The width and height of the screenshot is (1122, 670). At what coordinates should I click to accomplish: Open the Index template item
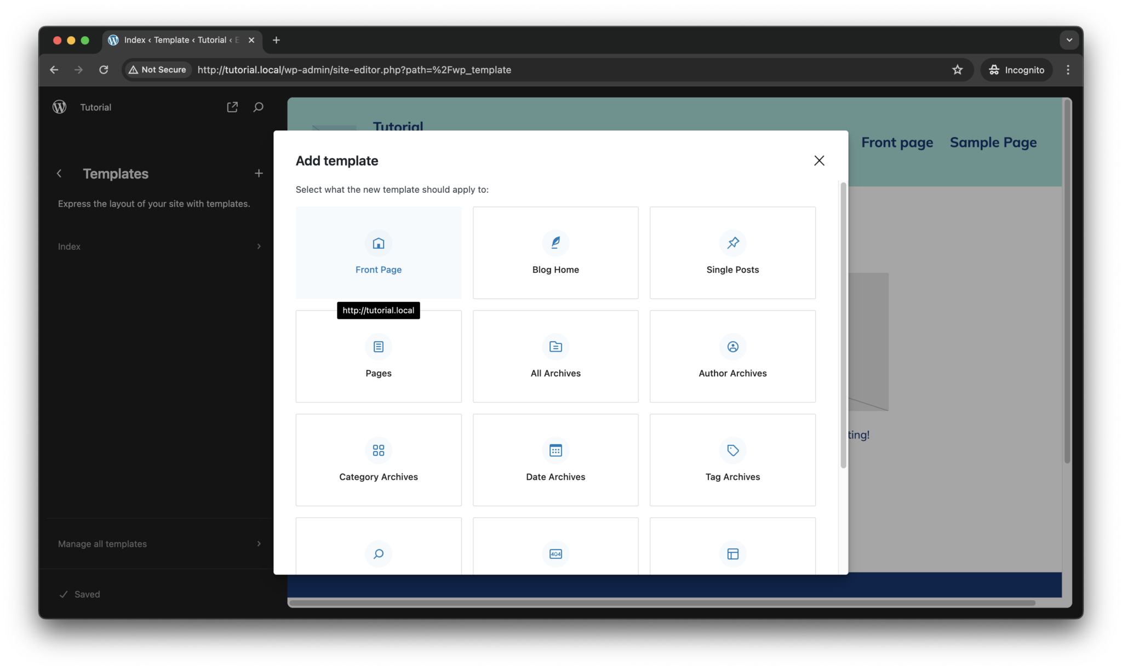[159, 247]
